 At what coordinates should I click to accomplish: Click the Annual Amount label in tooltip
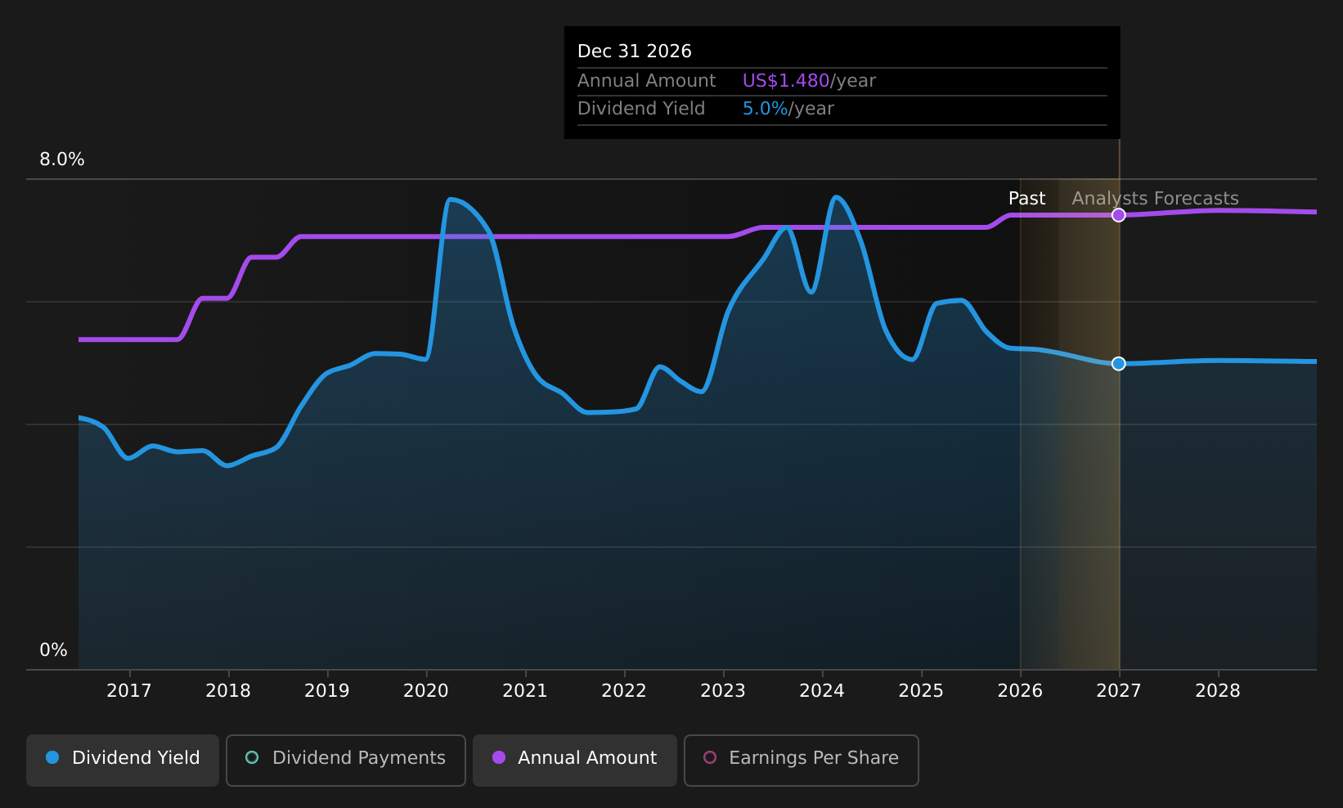[x=647, y=81]
